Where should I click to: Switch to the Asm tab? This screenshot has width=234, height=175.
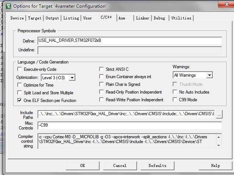pyautogui.click(x=125, y=18)
